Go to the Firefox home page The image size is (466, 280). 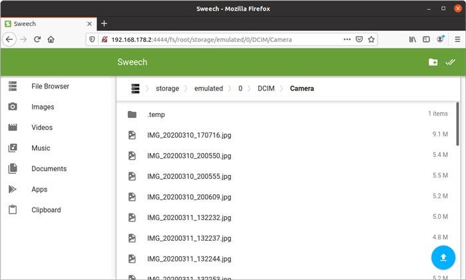tap(51, 39)
